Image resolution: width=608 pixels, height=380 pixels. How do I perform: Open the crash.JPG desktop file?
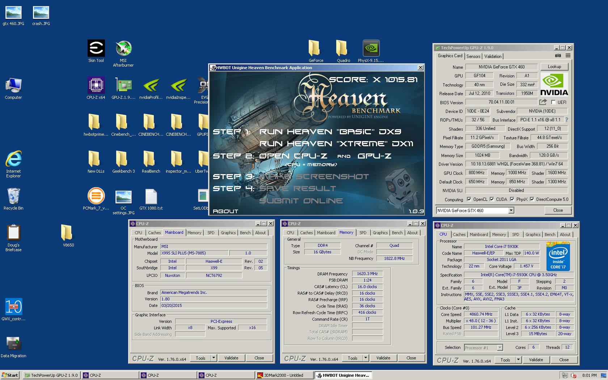41,16
